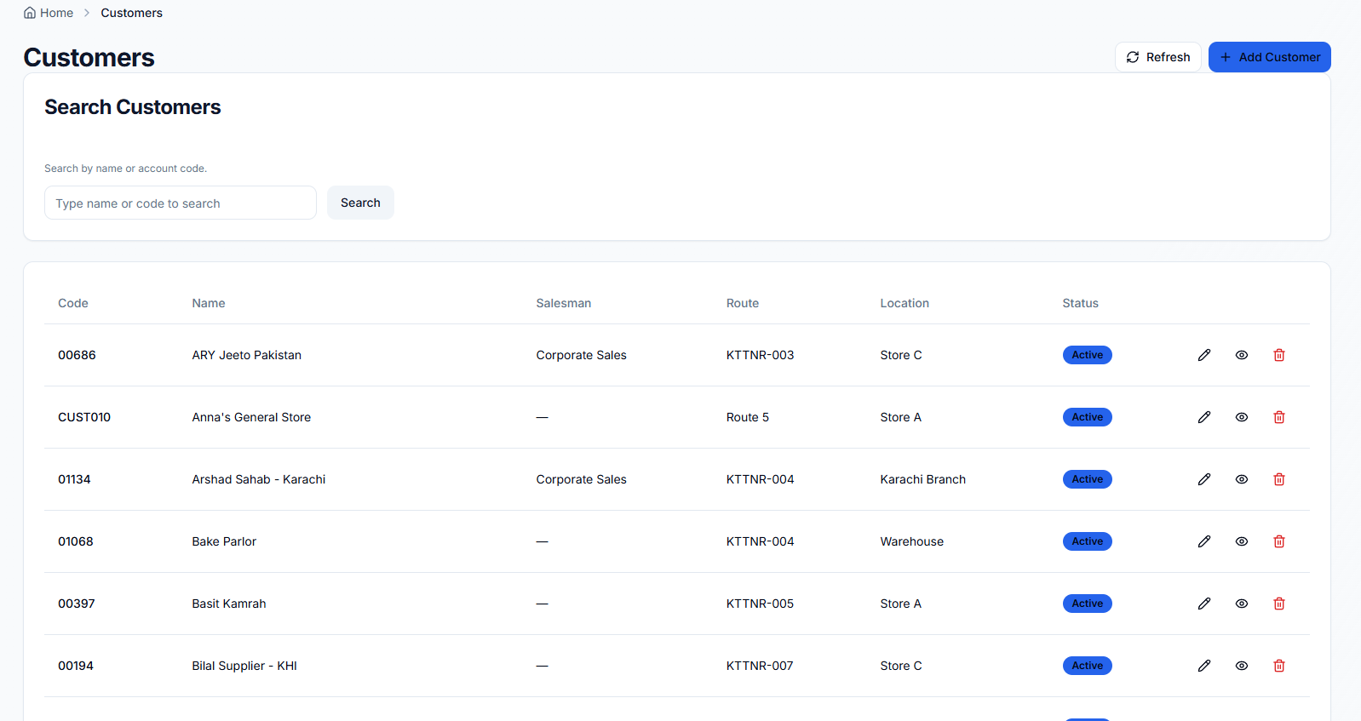1361x721 pixels.
Task: Click the Refresh button
Action: tap(1157, 57)
